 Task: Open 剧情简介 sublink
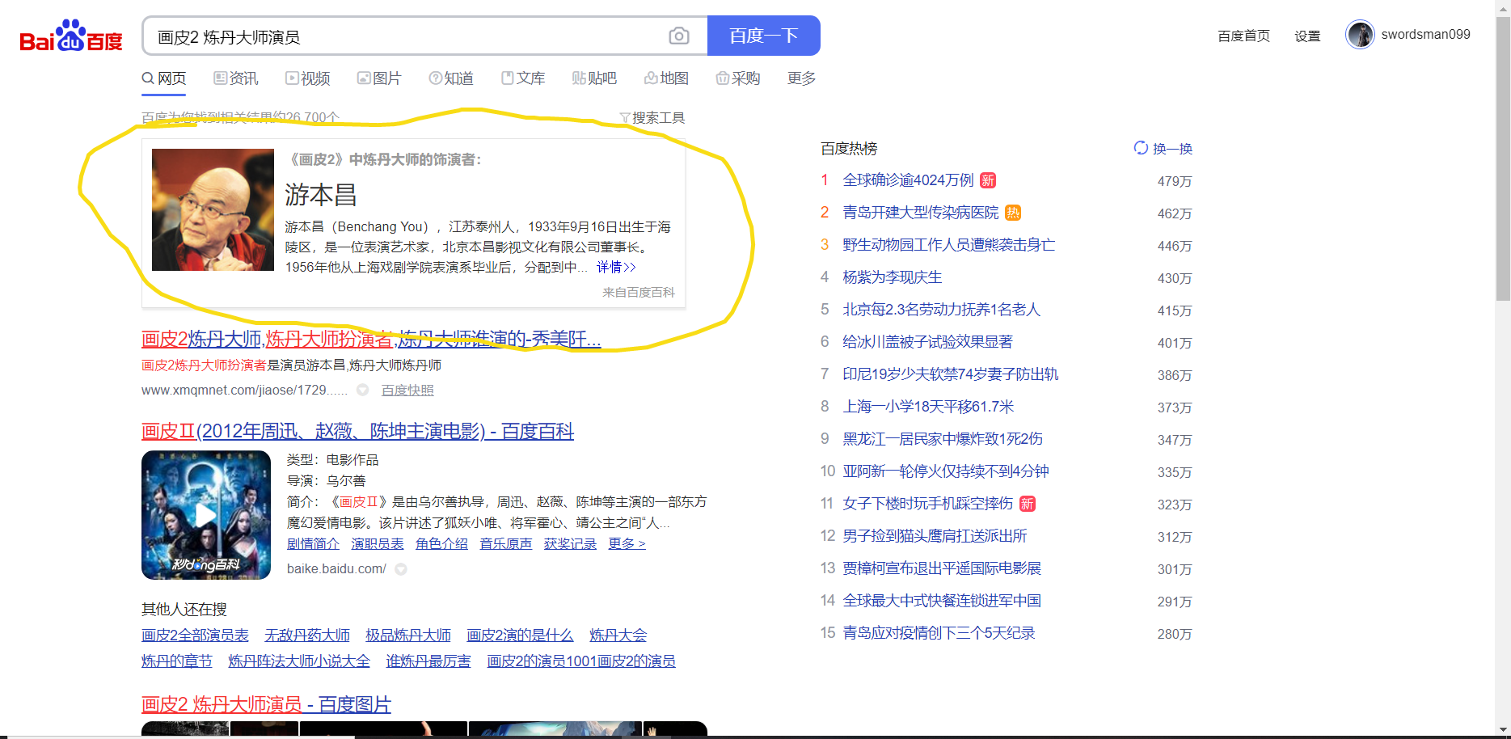tap(313, 544)
